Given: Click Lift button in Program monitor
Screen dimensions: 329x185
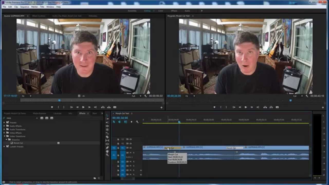Looking at the screenshot, I should tap(265, 107).
